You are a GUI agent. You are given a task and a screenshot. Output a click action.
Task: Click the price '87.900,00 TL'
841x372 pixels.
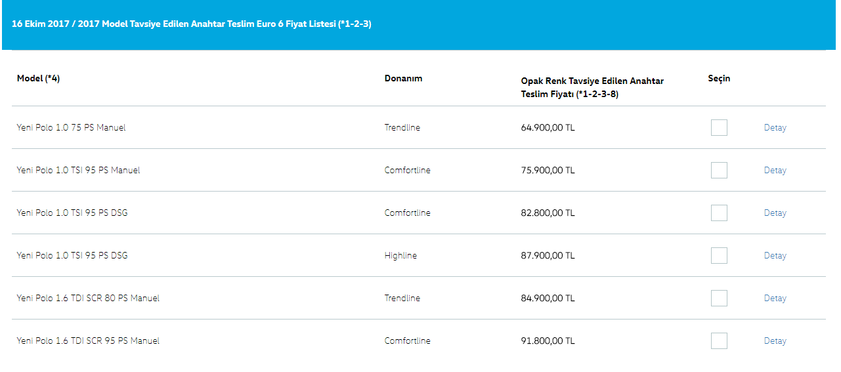548,256
